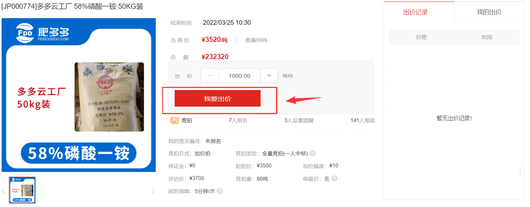Click the 7人报名 registration count

tap(238, 121)
